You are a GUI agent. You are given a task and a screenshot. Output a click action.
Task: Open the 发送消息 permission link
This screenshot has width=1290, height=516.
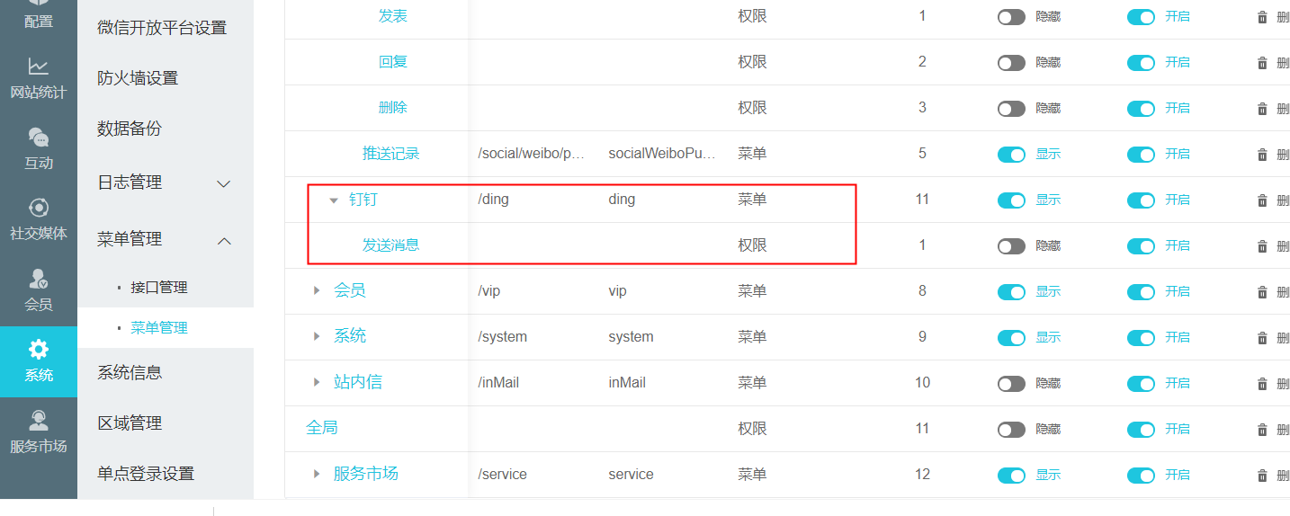(x=391, y=245)
